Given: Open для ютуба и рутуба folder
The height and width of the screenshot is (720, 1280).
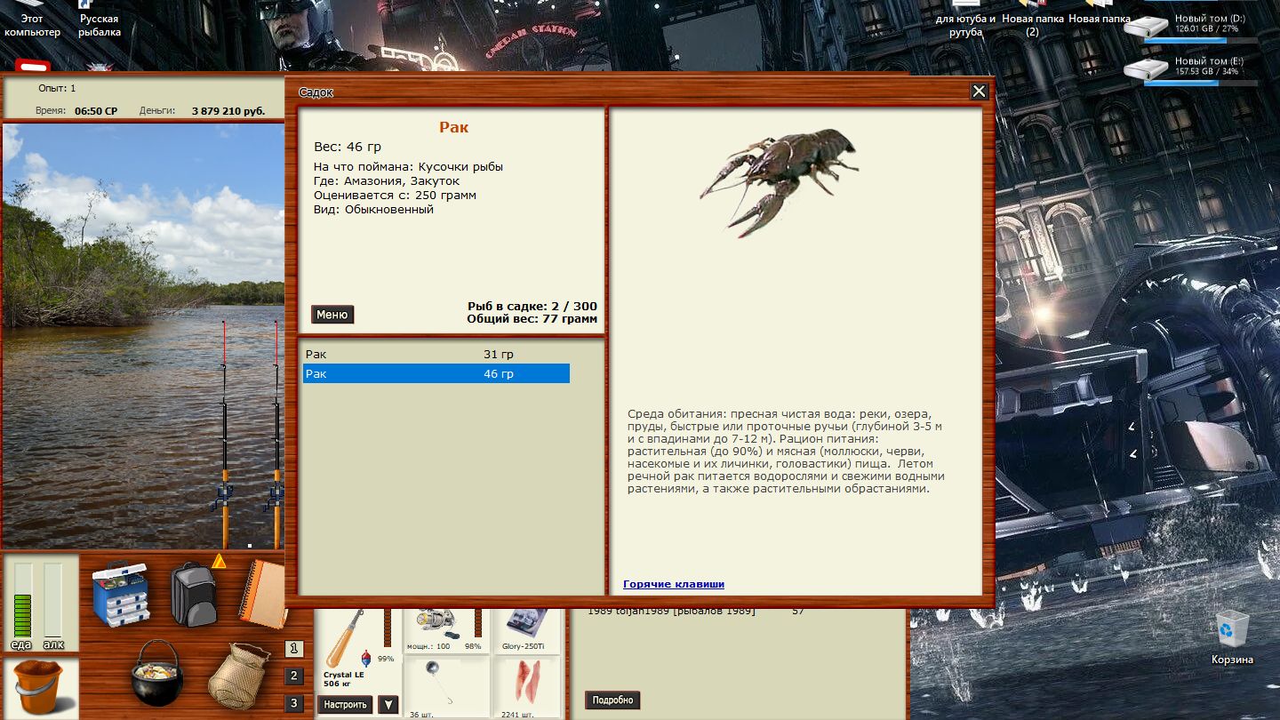Looking at the screenshot, I should pyautogui.click(x=965, y=20).
